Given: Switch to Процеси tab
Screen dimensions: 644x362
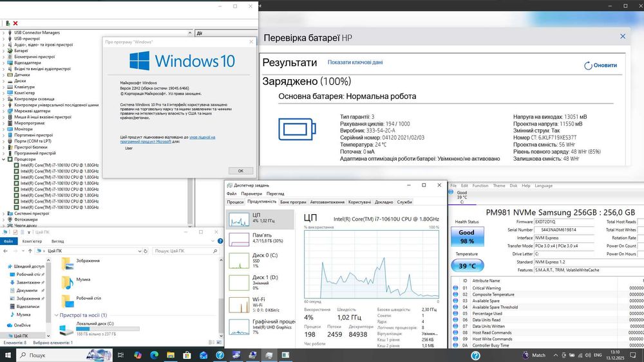Looking at the screenshot, I should point(235,202).
